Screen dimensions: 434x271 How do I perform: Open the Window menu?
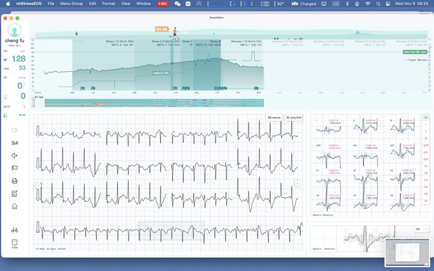pos(143,4)
